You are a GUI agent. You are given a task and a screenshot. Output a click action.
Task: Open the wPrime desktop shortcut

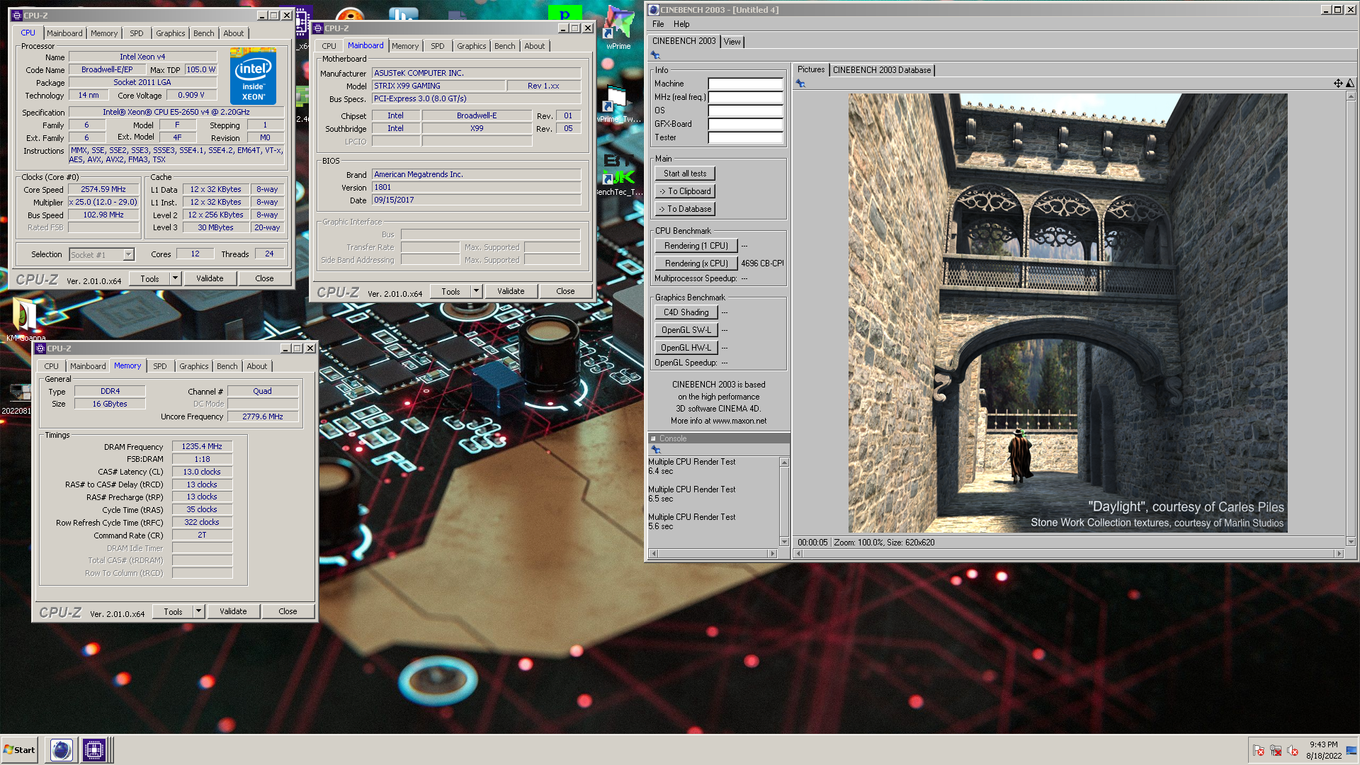pos(618,28)
